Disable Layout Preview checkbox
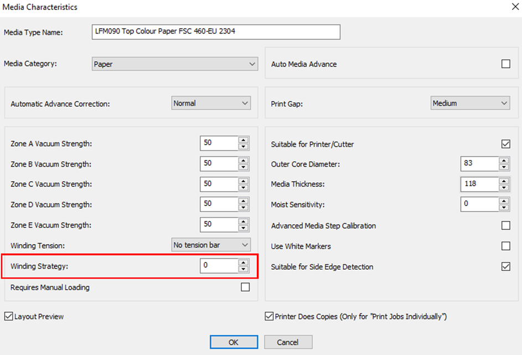 (x=9, y=317)
